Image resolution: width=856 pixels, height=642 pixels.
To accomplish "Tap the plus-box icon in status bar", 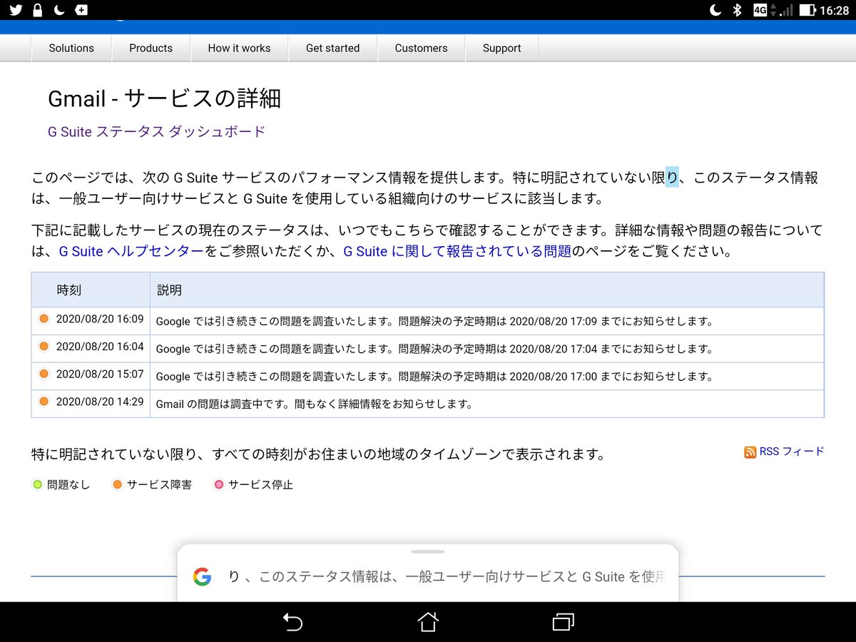I will click(82, 10).
